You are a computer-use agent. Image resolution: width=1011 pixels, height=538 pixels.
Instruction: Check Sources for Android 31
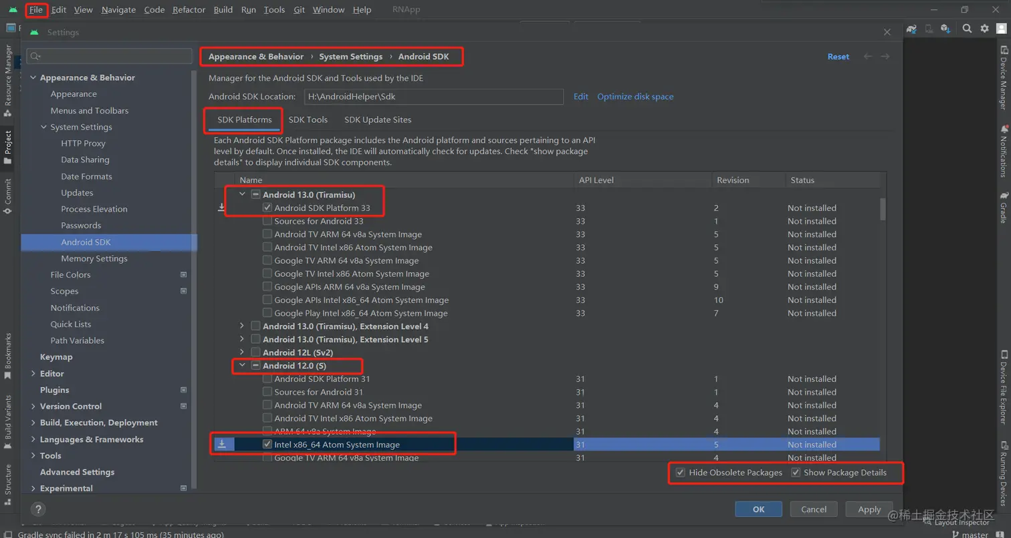pos(267,392)
